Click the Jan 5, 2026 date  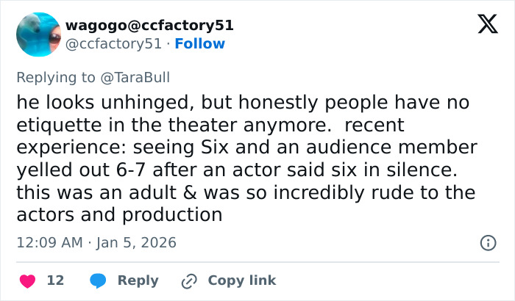[x=135, y=242]
